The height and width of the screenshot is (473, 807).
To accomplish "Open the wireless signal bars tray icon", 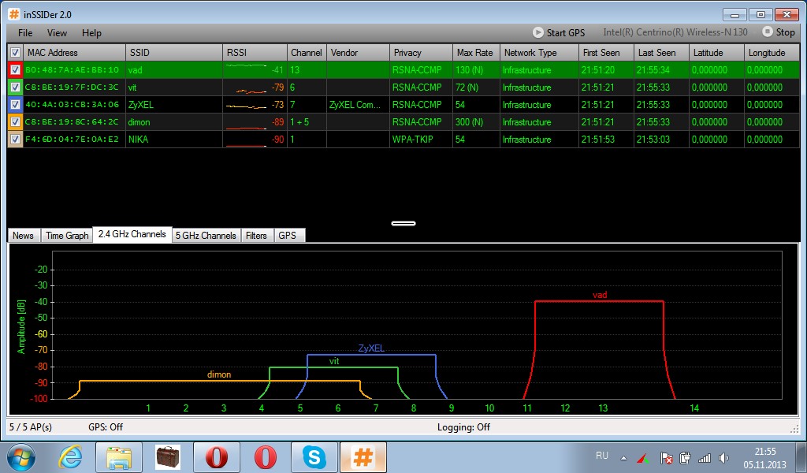I will (x=704, y=457).
